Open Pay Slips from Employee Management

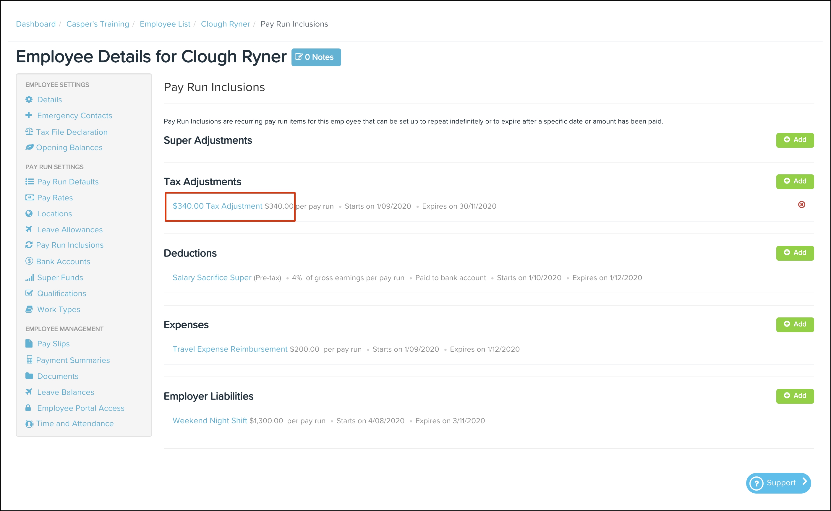pyautogui.click(x=53, y=344)
